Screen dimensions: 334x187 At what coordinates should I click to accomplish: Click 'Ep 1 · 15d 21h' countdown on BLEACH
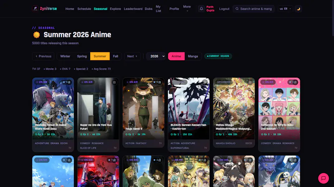[182, 134]
